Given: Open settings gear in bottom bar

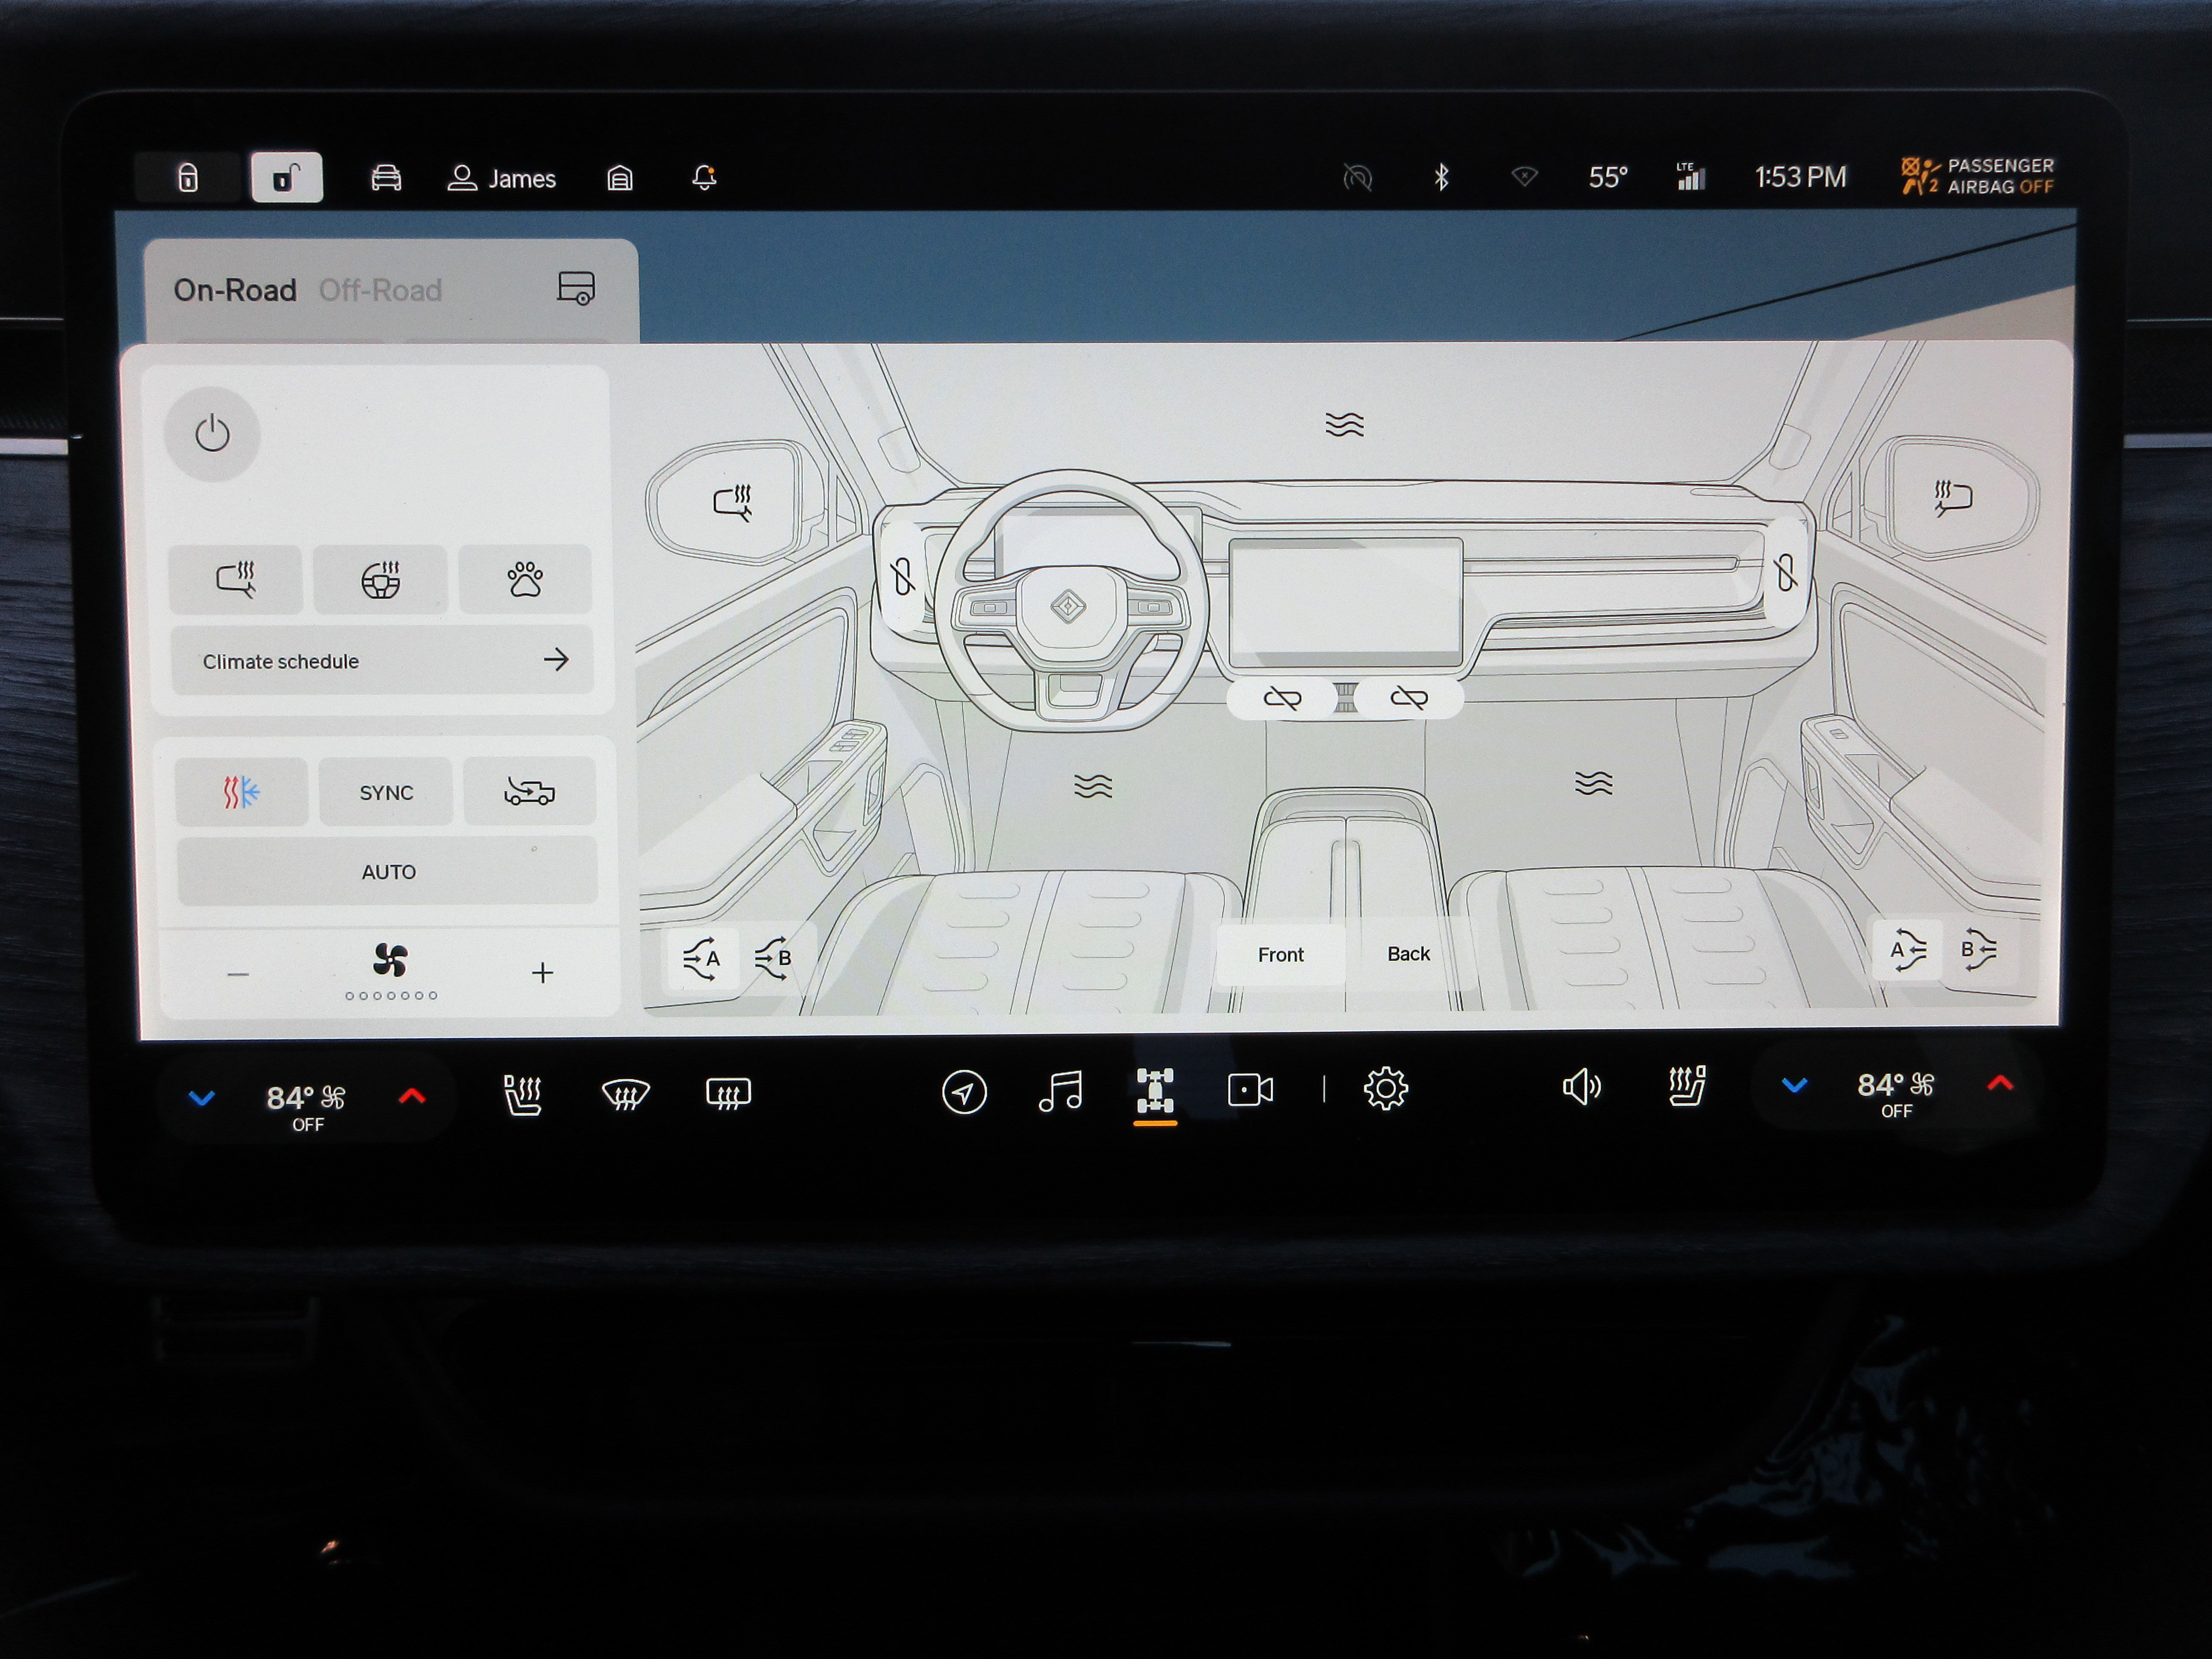Looking at the screenshot, I should pyautogui.click(x=1385, y=1088).
